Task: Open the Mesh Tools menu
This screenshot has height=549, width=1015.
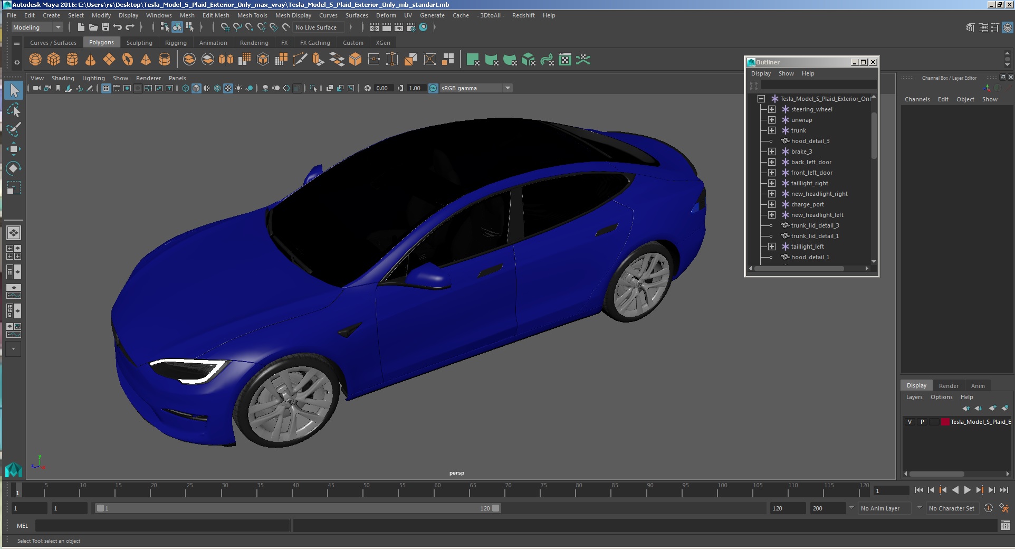Action: 252,15
